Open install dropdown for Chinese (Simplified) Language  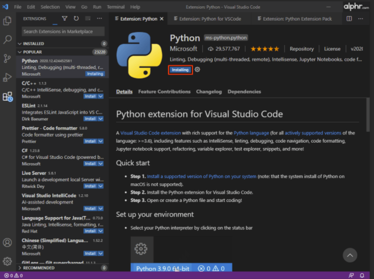pos(101,254)
